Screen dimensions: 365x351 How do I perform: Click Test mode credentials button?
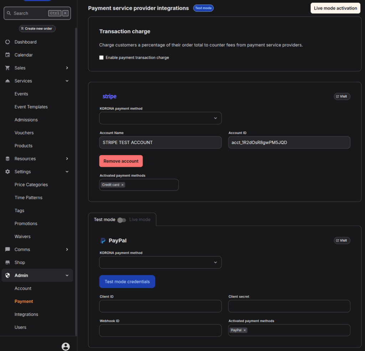pyautogui.click(x=127, y=282)
